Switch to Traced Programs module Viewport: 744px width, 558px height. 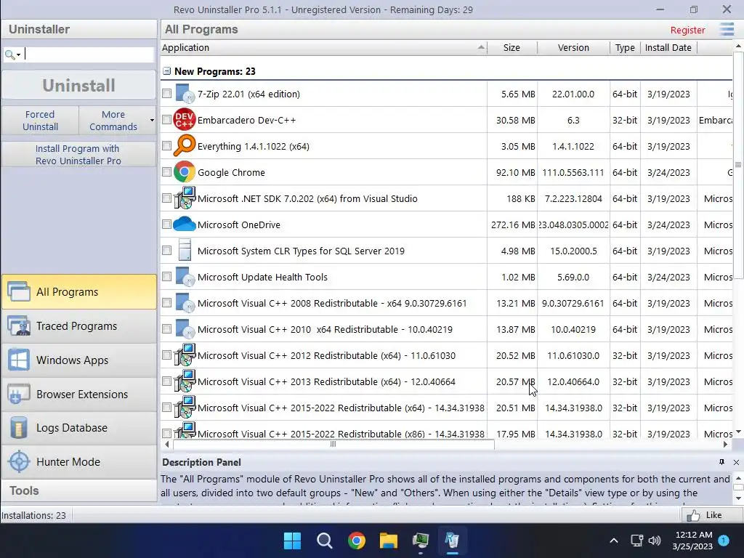78,326
